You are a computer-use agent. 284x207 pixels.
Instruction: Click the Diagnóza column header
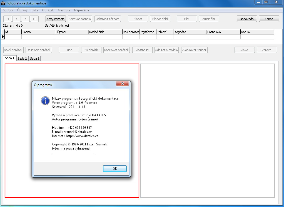coord(190,32)
